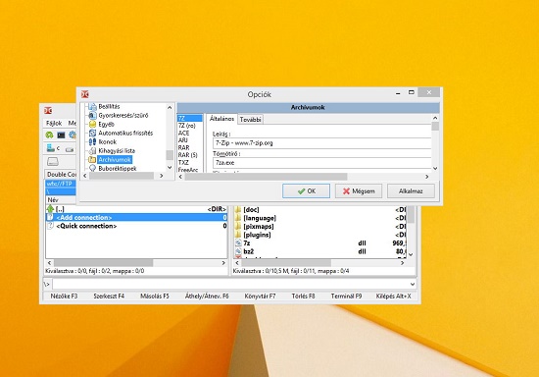Select the C drive button icon
The image size is (539, 377).
51,148
